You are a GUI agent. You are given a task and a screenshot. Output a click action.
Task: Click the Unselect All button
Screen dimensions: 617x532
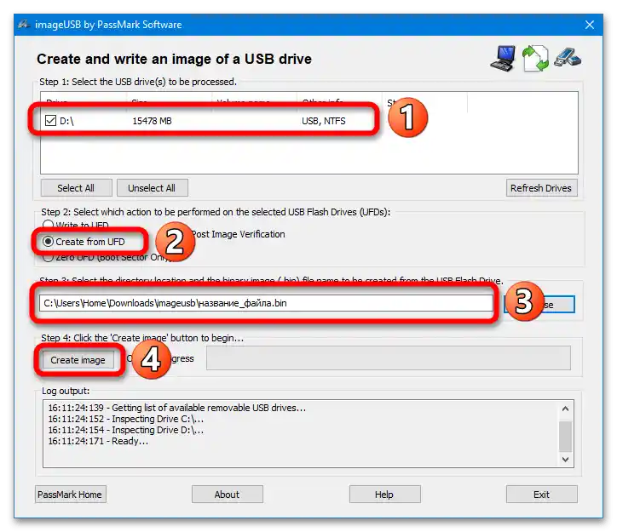(x=152, y=188)
